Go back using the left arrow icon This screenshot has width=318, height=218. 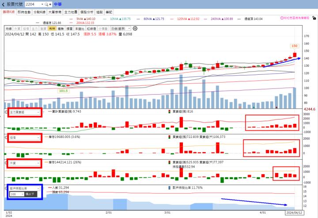pos(3,4)
